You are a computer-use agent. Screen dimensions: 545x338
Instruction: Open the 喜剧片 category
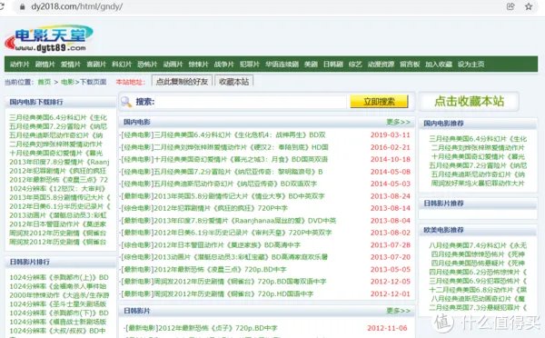pyautogui.click(x=96, y=65)
